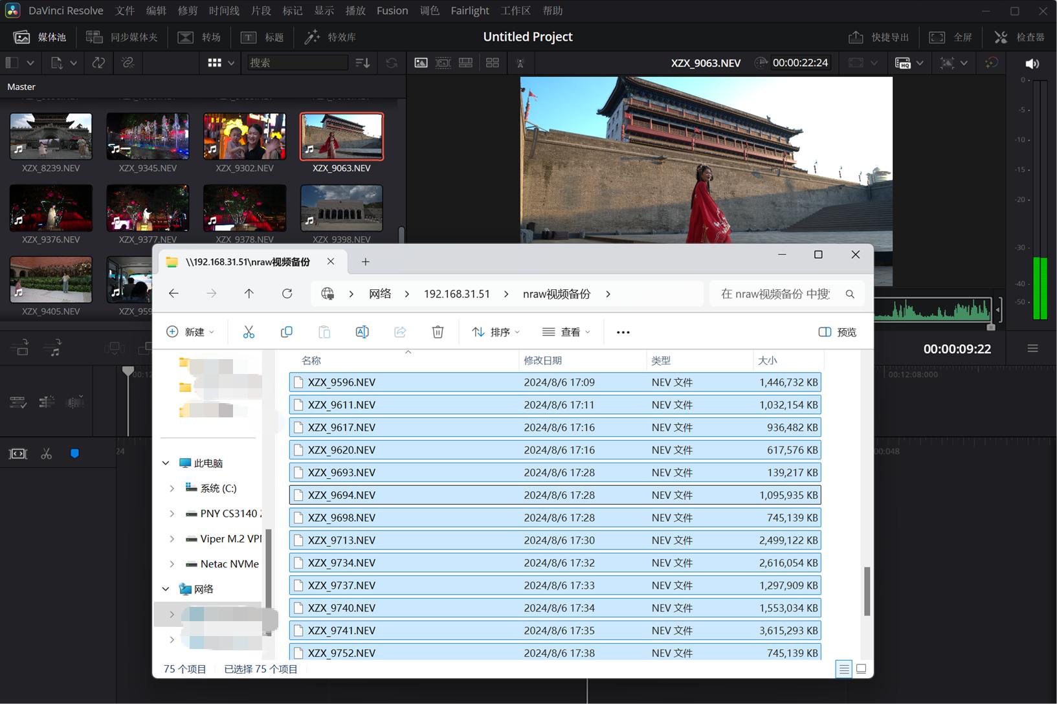Click the import media icon dropdown arrow

pos(73,63)
